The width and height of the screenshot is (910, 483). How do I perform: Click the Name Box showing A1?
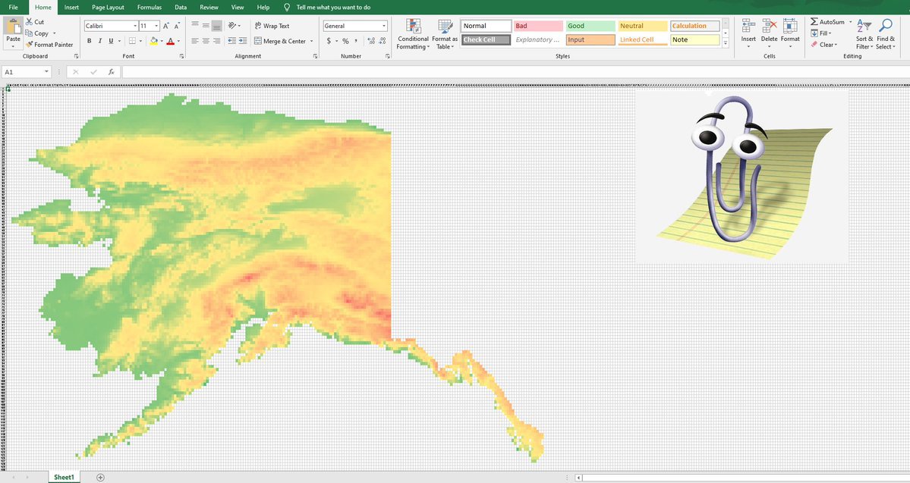(23, 72)
